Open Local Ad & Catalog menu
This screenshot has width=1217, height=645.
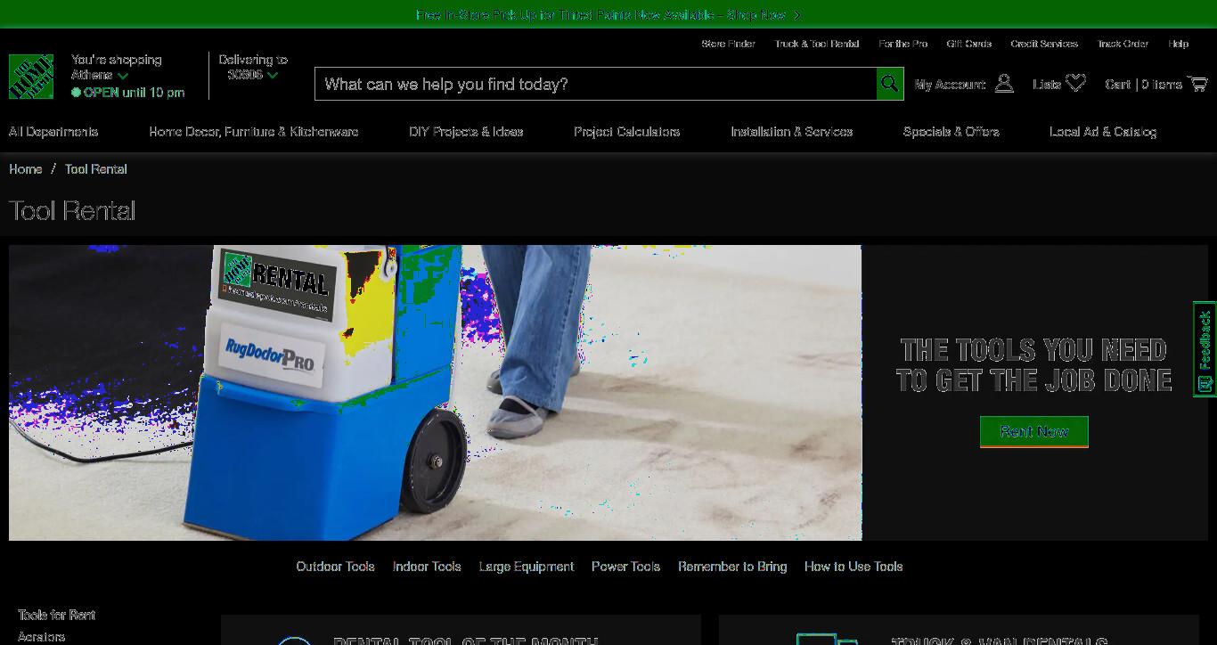point(1103,132)
